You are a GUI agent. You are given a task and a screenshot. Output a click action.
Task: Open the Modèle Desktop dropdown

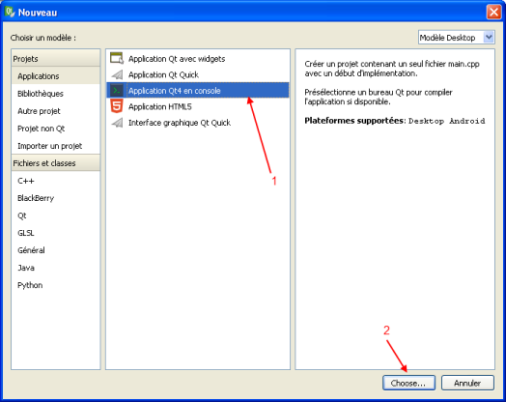(457, 38)
